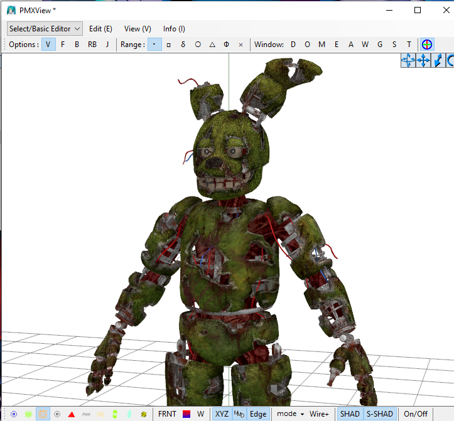This screenshot has height=421, width=454.
Task: Select the small square range mode
Action: click(169, 45)
